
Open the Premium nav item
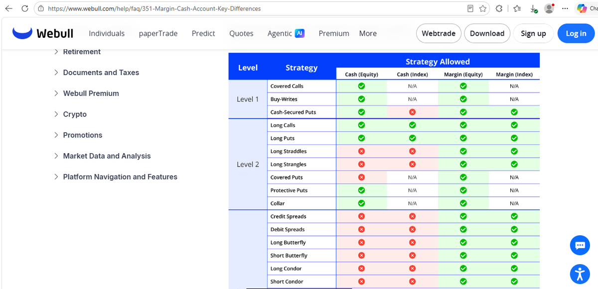(334, 33)
